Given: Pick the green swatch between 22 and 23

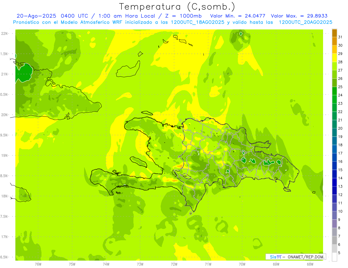Looking at the screenshot, I should pos(334,108).
